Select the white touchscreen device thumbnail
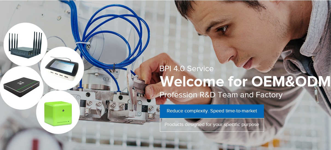The image size is (331, 150). click(62, 68)
